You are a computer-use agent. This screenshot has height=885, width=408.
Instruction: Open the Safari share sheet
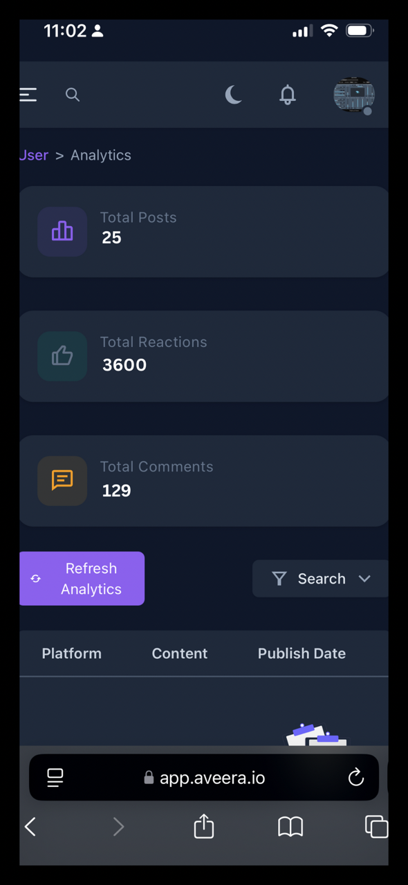click(x=204, y=826)
